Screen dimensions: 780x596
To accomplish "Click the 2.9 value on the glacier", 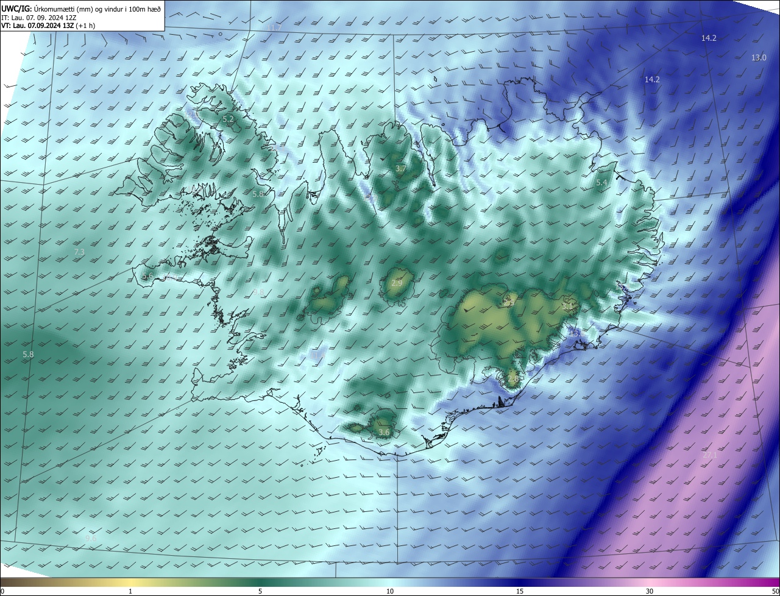I will (x=397, y=283).
